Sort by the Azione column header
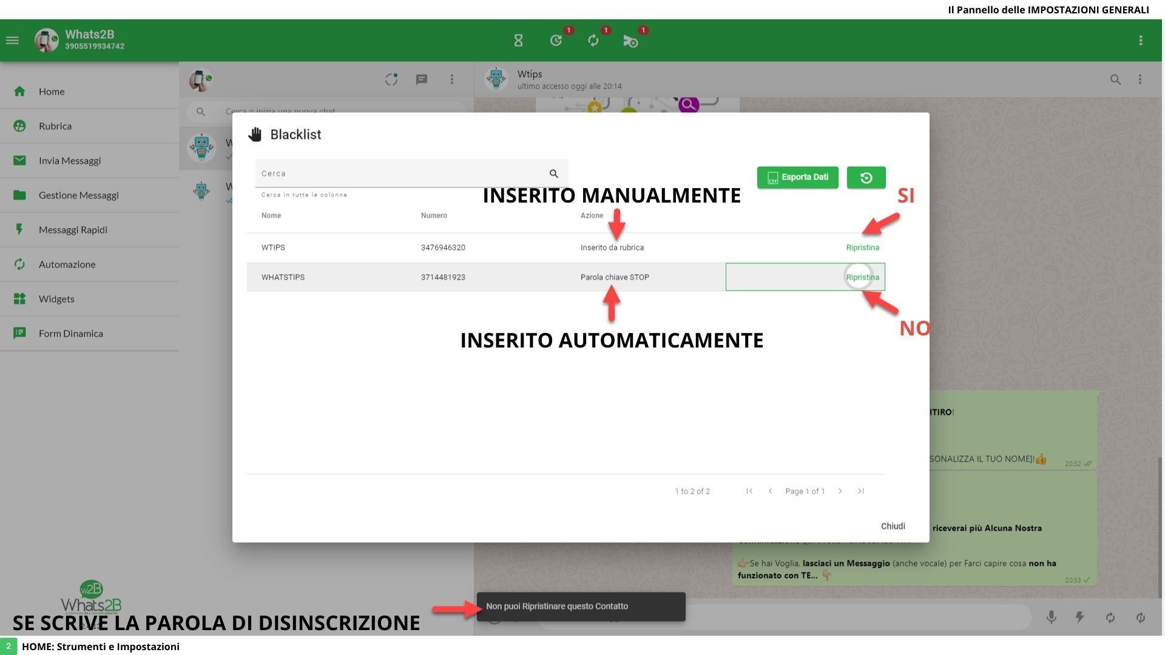 point(592,216)
